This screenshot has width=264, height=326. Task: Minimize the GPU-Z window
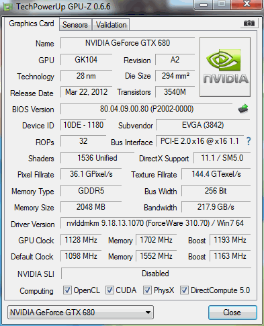[204, 5]
